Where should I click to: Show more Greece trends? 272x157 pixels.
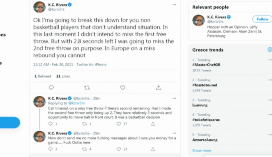202,150
